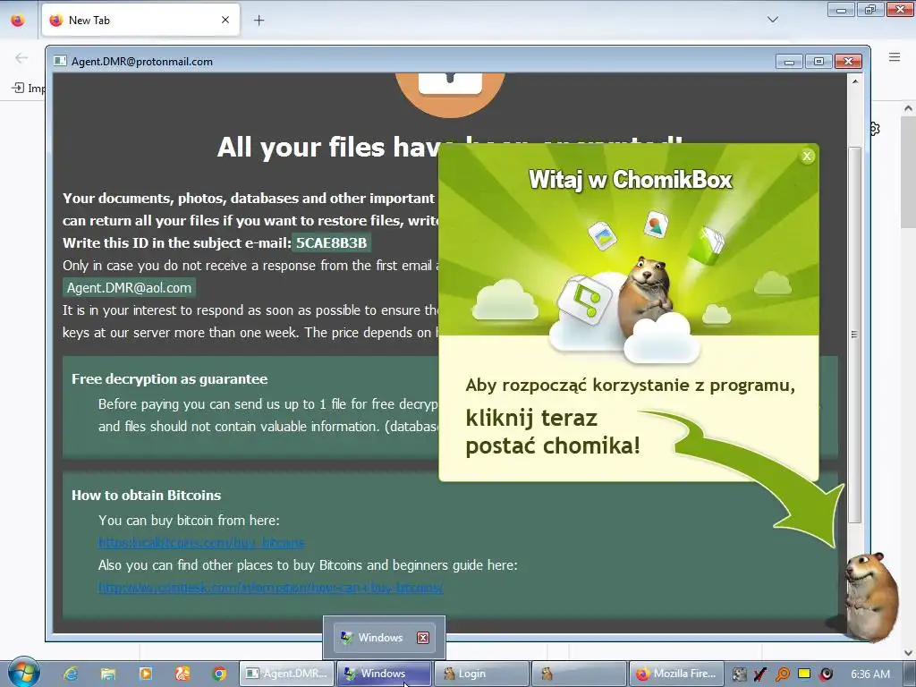916x687 pixels.
Task: Click Firefox page scrollbar down arrow
Action: click(x=908, y=652)
